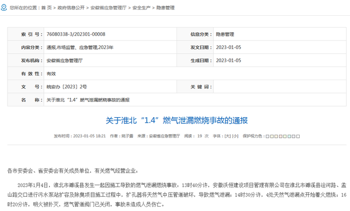Viewport: 350px width, 211px height.
Task: Open the 安徽省应急管理厅 breadcrumb link
Action: pyautogui.click(x=108, y=8)
